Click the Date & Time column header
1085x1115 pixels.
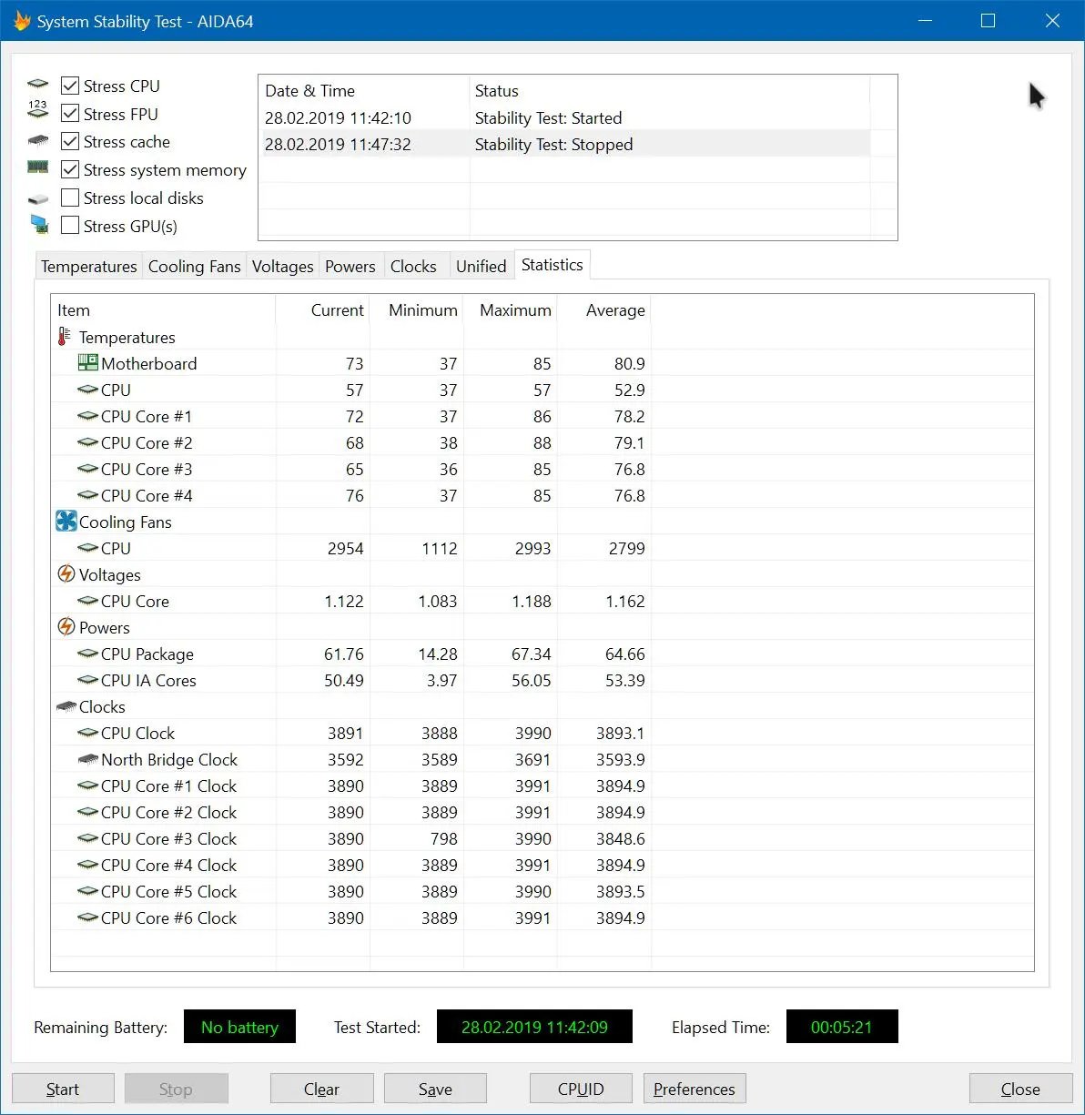coord(364,90)
